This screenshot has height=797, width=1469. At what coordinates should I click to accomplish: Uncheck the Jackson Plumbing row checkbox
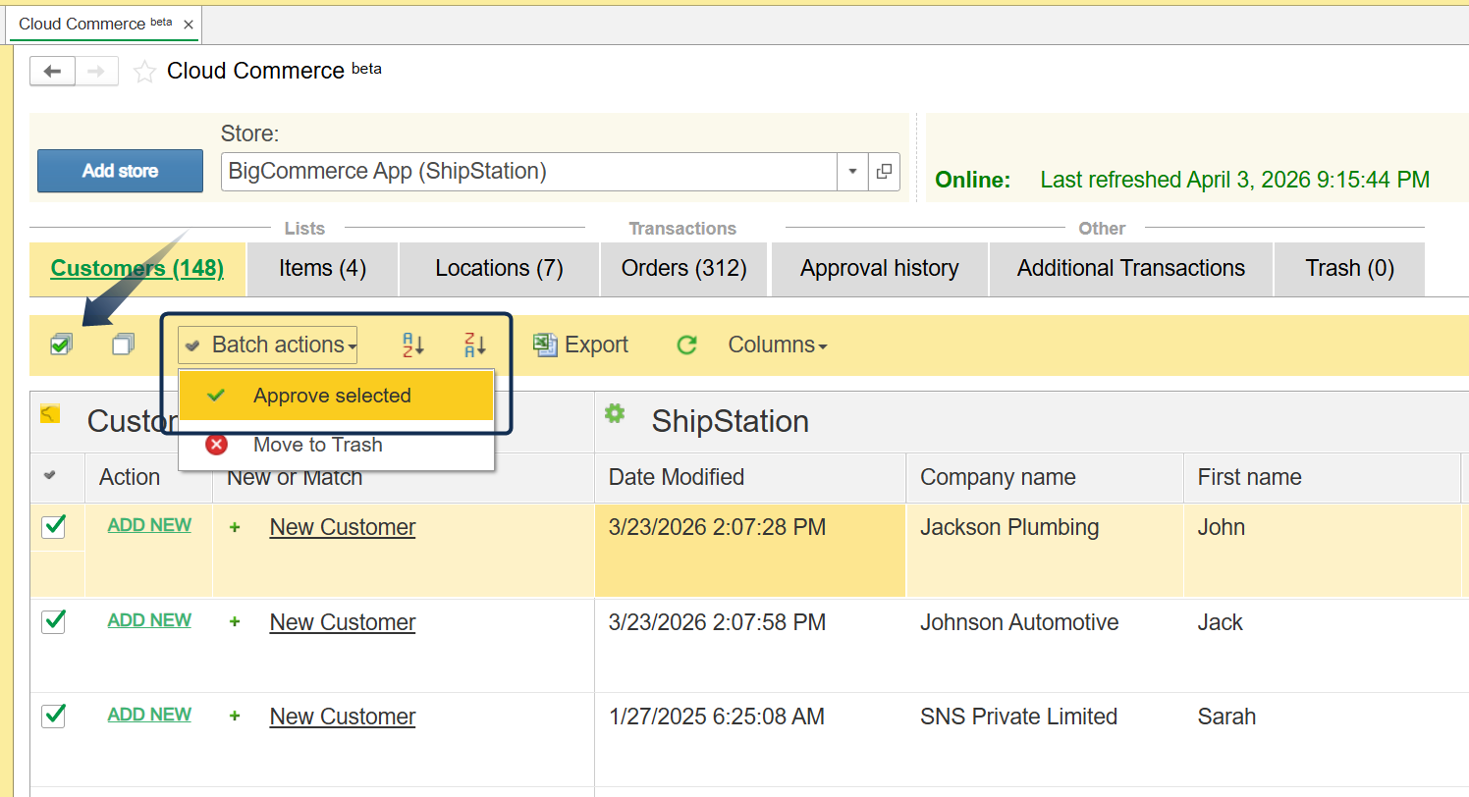click(54, 527)
